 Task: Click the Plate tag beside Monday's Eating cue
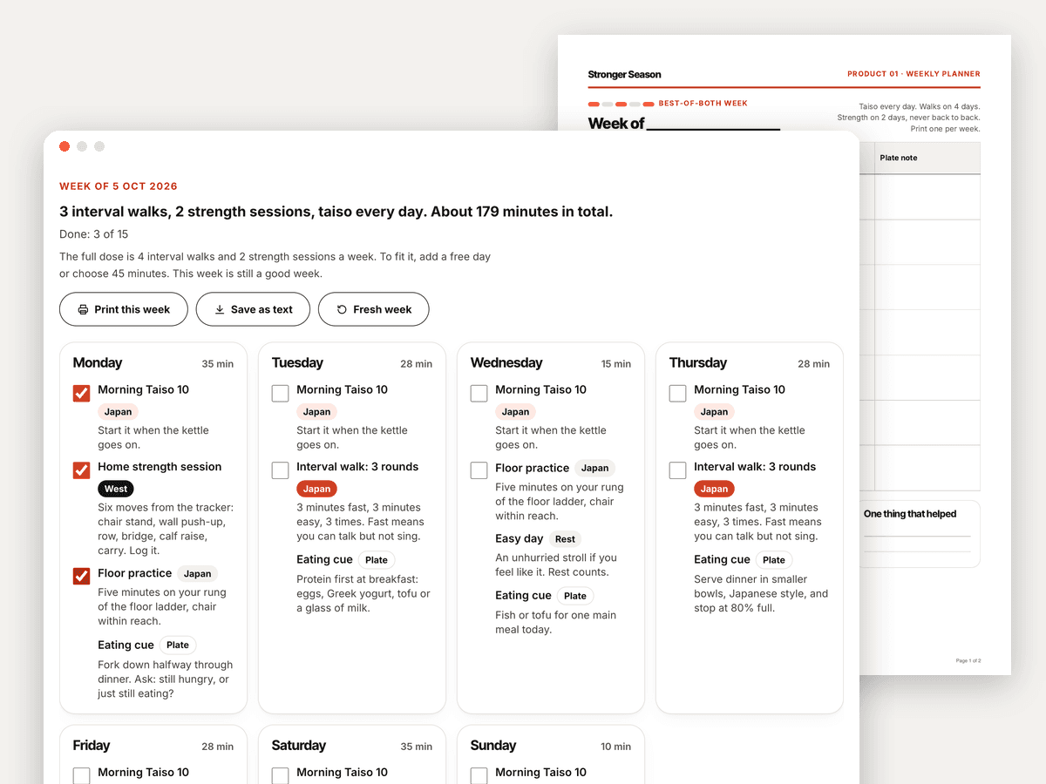pos(178,645)
